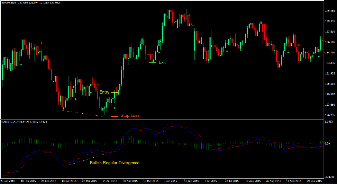Click the 3 Jun 2015 date label
Viewport: 338px width, 184px height.
pyautogui.click(x=170, y=181)
